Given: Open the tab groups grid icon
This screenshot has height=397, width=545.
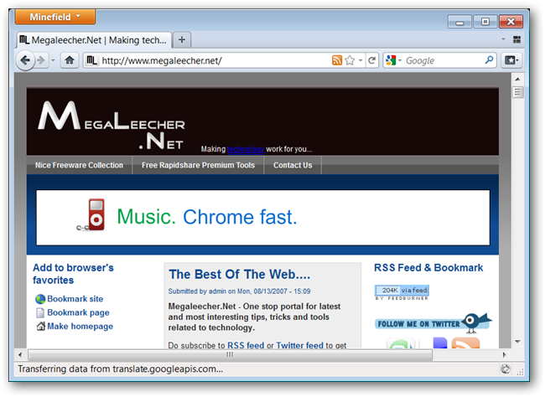Looking at the screenshot, I should coord(516,39).
